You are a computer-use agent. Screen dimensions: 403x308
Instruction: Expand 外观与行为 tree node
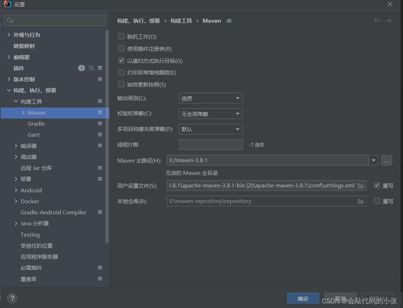click(x=9, y=35)
